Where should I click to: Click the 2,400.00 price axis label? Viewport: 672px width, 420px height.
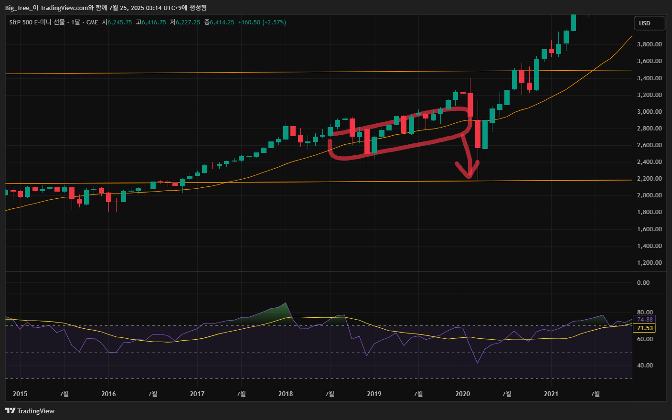(650, 162)
